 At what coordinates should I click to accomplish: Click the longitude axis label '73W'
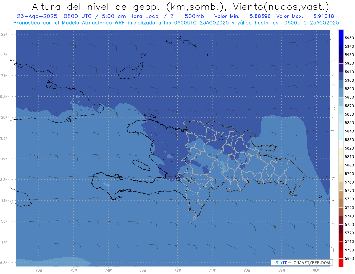click(143, 270)
